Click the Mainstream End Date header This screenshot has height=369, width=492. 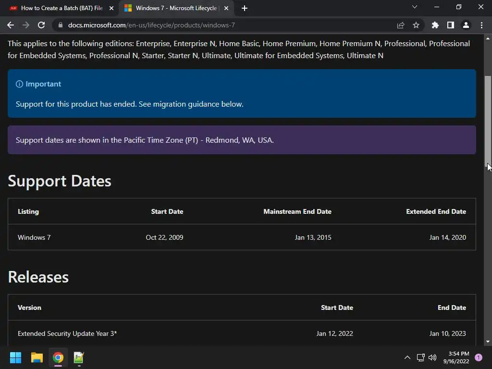(x=297, y=211)
